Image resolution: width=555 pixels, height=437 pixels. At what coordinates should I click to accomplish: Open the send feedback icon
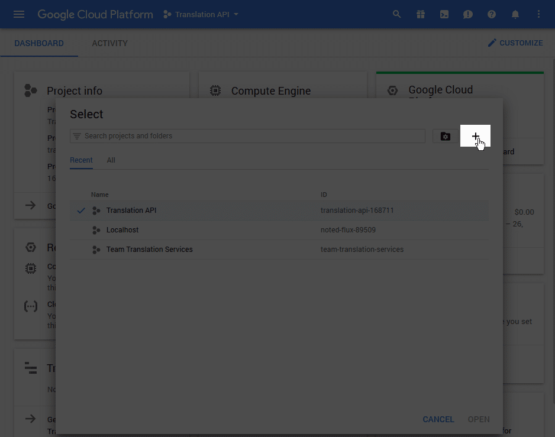pos(468,14)
